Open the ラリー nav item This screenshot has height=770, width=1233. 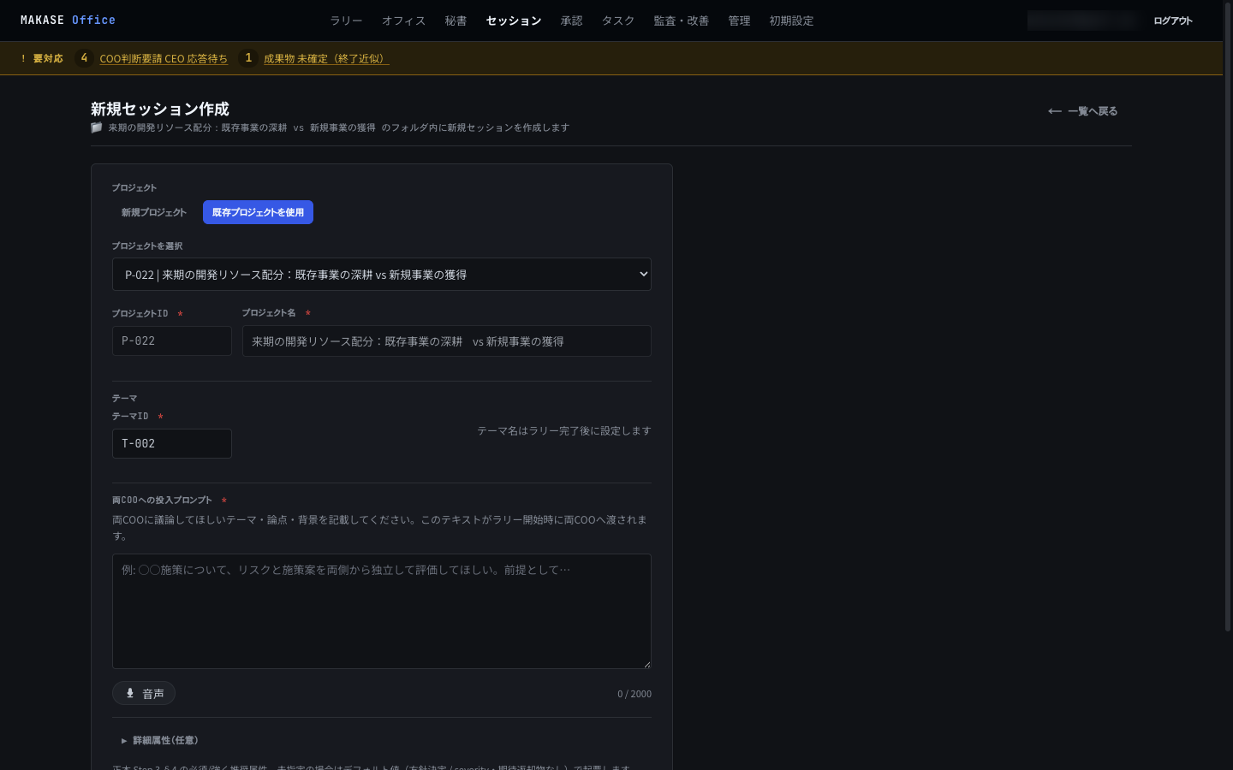point(346,21)
